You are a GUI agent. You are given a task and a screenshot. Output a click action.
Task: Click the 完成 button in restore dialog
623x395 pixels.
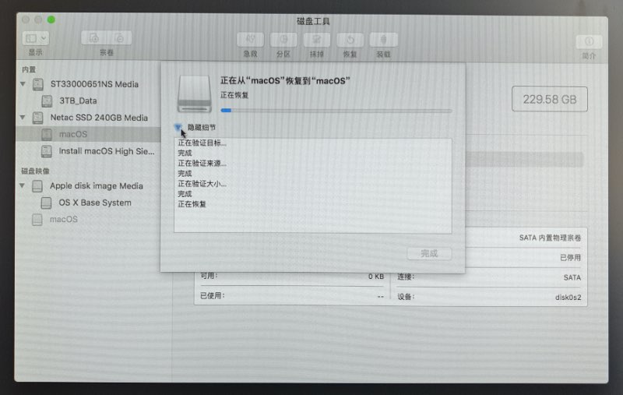pos(429,253)
